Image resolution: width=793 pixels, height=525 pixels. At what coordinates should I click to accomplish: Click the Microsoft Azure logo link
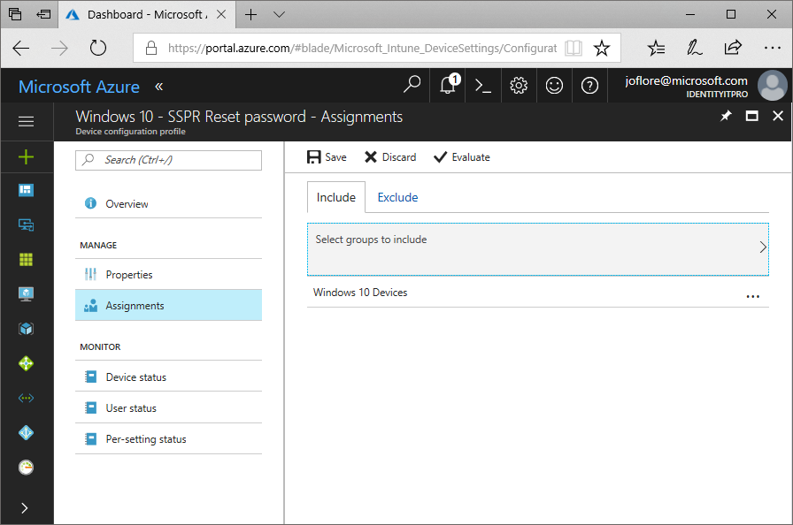[79, 87]
